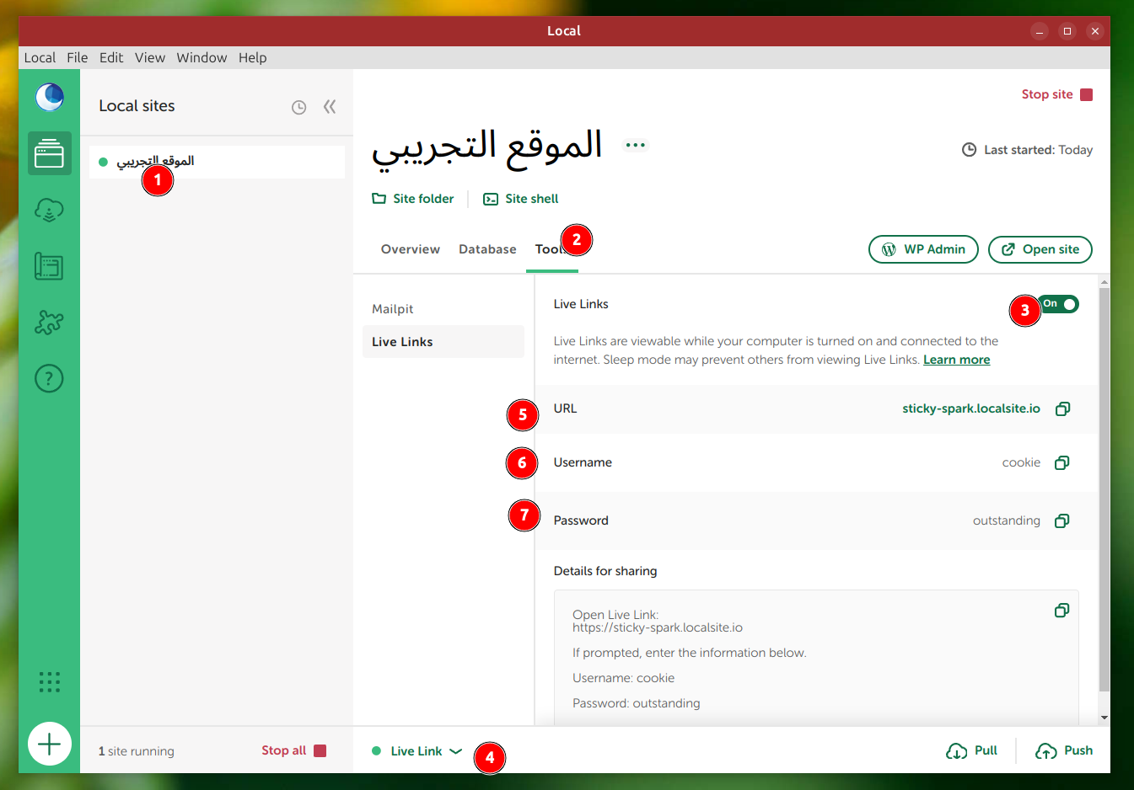The image size is (1134, 790).
Task: Click the Open site button
Action: tap(1040, 249)
